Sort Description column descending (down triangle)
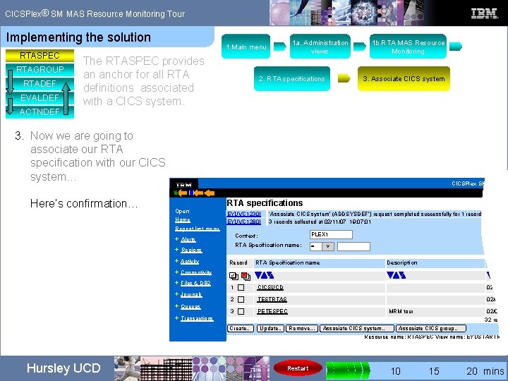 coord(390,275)
